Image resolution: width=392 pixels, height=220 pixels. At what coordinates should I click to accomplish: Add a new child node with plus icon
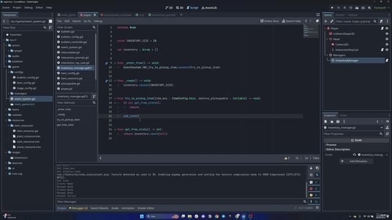click(325, 21)
